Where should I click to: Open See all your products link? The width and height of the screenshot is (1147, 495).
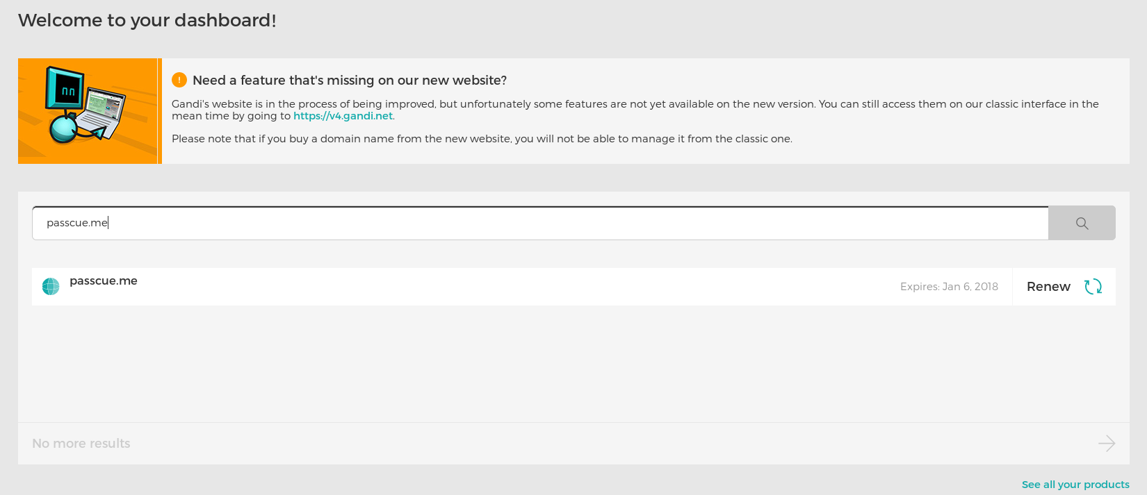tap(1075, 485)
